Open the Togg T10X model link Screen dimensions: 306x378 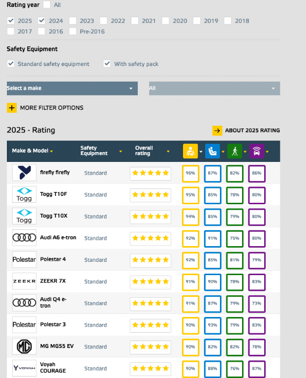(x=54, y=216)
